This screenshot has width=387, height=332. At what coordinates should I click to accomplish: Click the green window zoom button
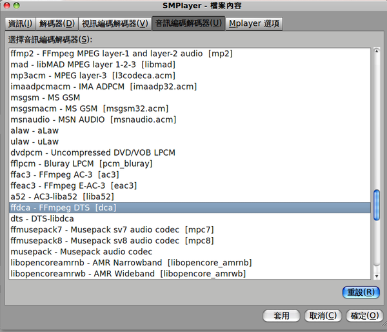(16, 5)
